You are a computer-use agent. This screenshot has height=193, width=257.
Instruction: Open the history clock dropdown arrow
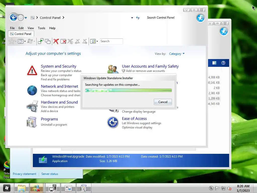tap(25, 41)
